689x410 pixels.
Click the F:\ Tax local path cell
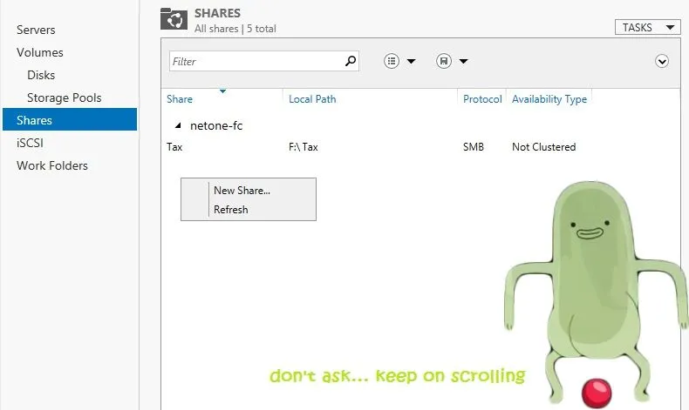pos(304,147)
